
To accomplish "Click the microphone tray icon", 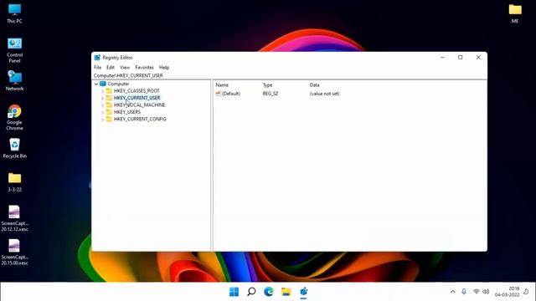I will [464, 292].
